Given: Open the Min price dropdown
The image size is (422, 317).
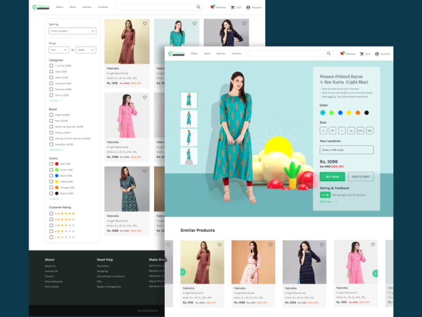Looking at the screenshot, I should [x=59, y=50].
